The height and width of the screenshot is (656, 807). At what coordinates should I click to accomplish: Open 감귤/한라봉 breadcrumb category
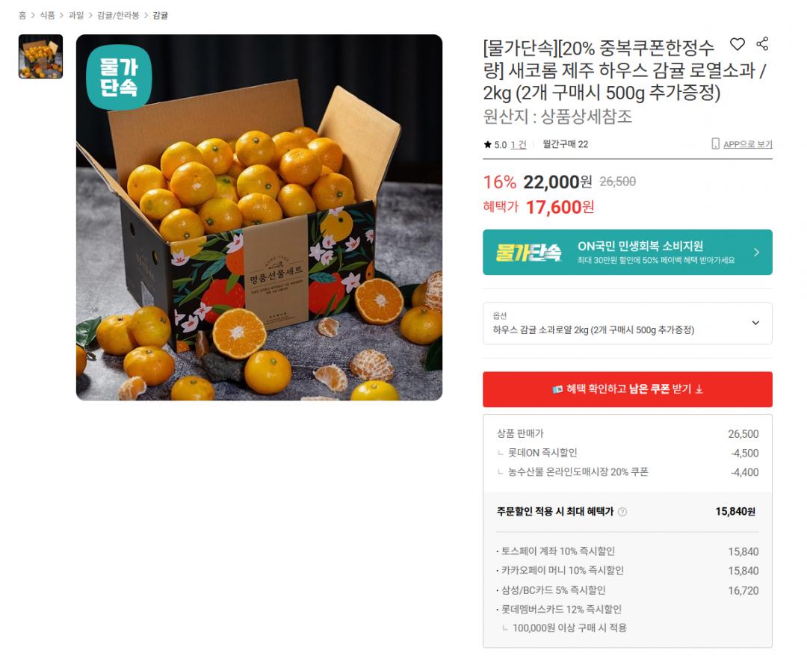(x=118, y=16)
